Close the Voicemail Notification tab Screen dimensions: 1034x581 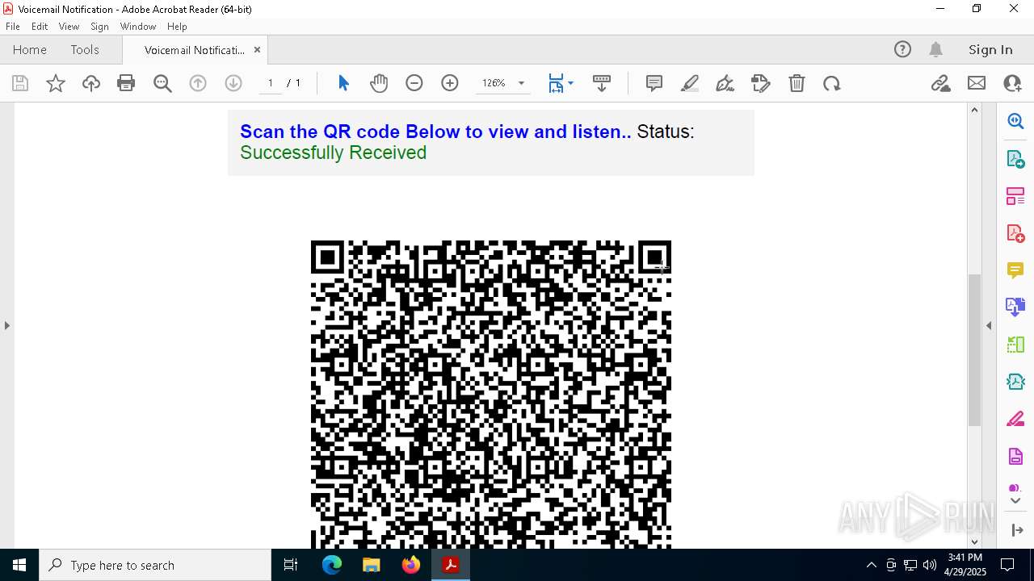coord(257,49)
